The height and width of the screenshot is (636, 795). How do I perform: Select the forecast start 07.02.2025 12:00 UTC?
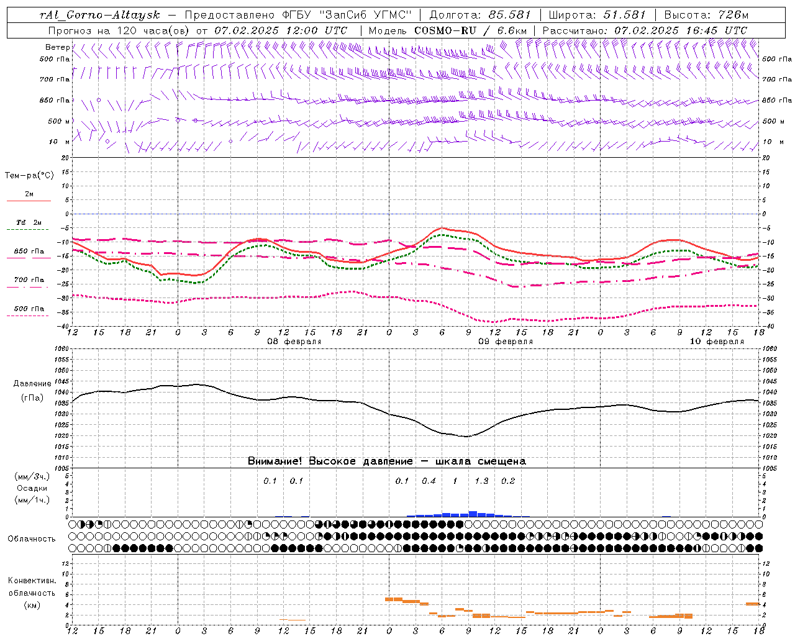pyautogui.click(x=281, y=30)
